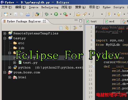The width and height of the screenshot is (128, 100).
Task: Open the External Tools dropdown arrow
Action: pyautogui.click(x=70, y=14)
